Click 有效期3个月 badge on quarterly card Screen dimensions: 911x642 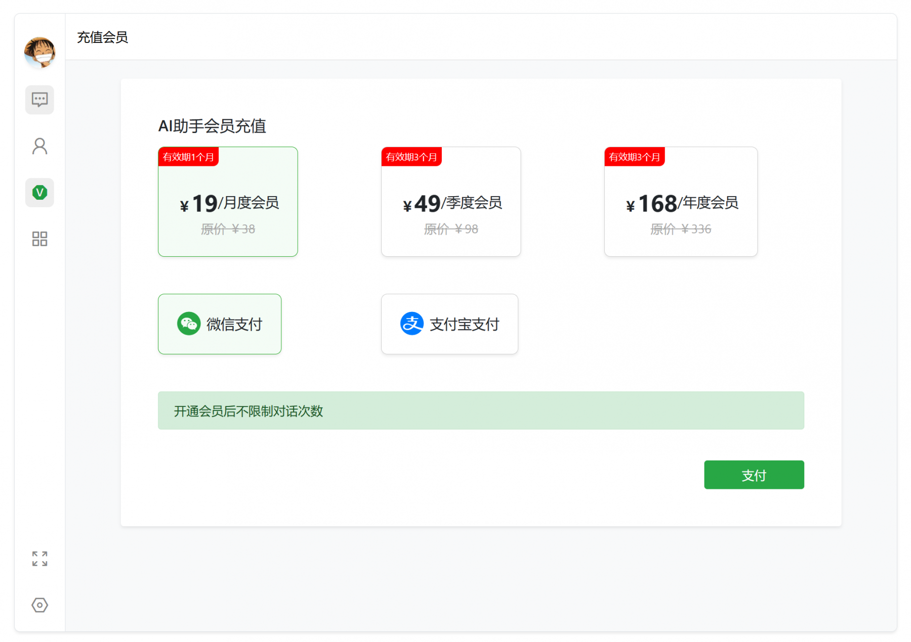coord(411,157)
